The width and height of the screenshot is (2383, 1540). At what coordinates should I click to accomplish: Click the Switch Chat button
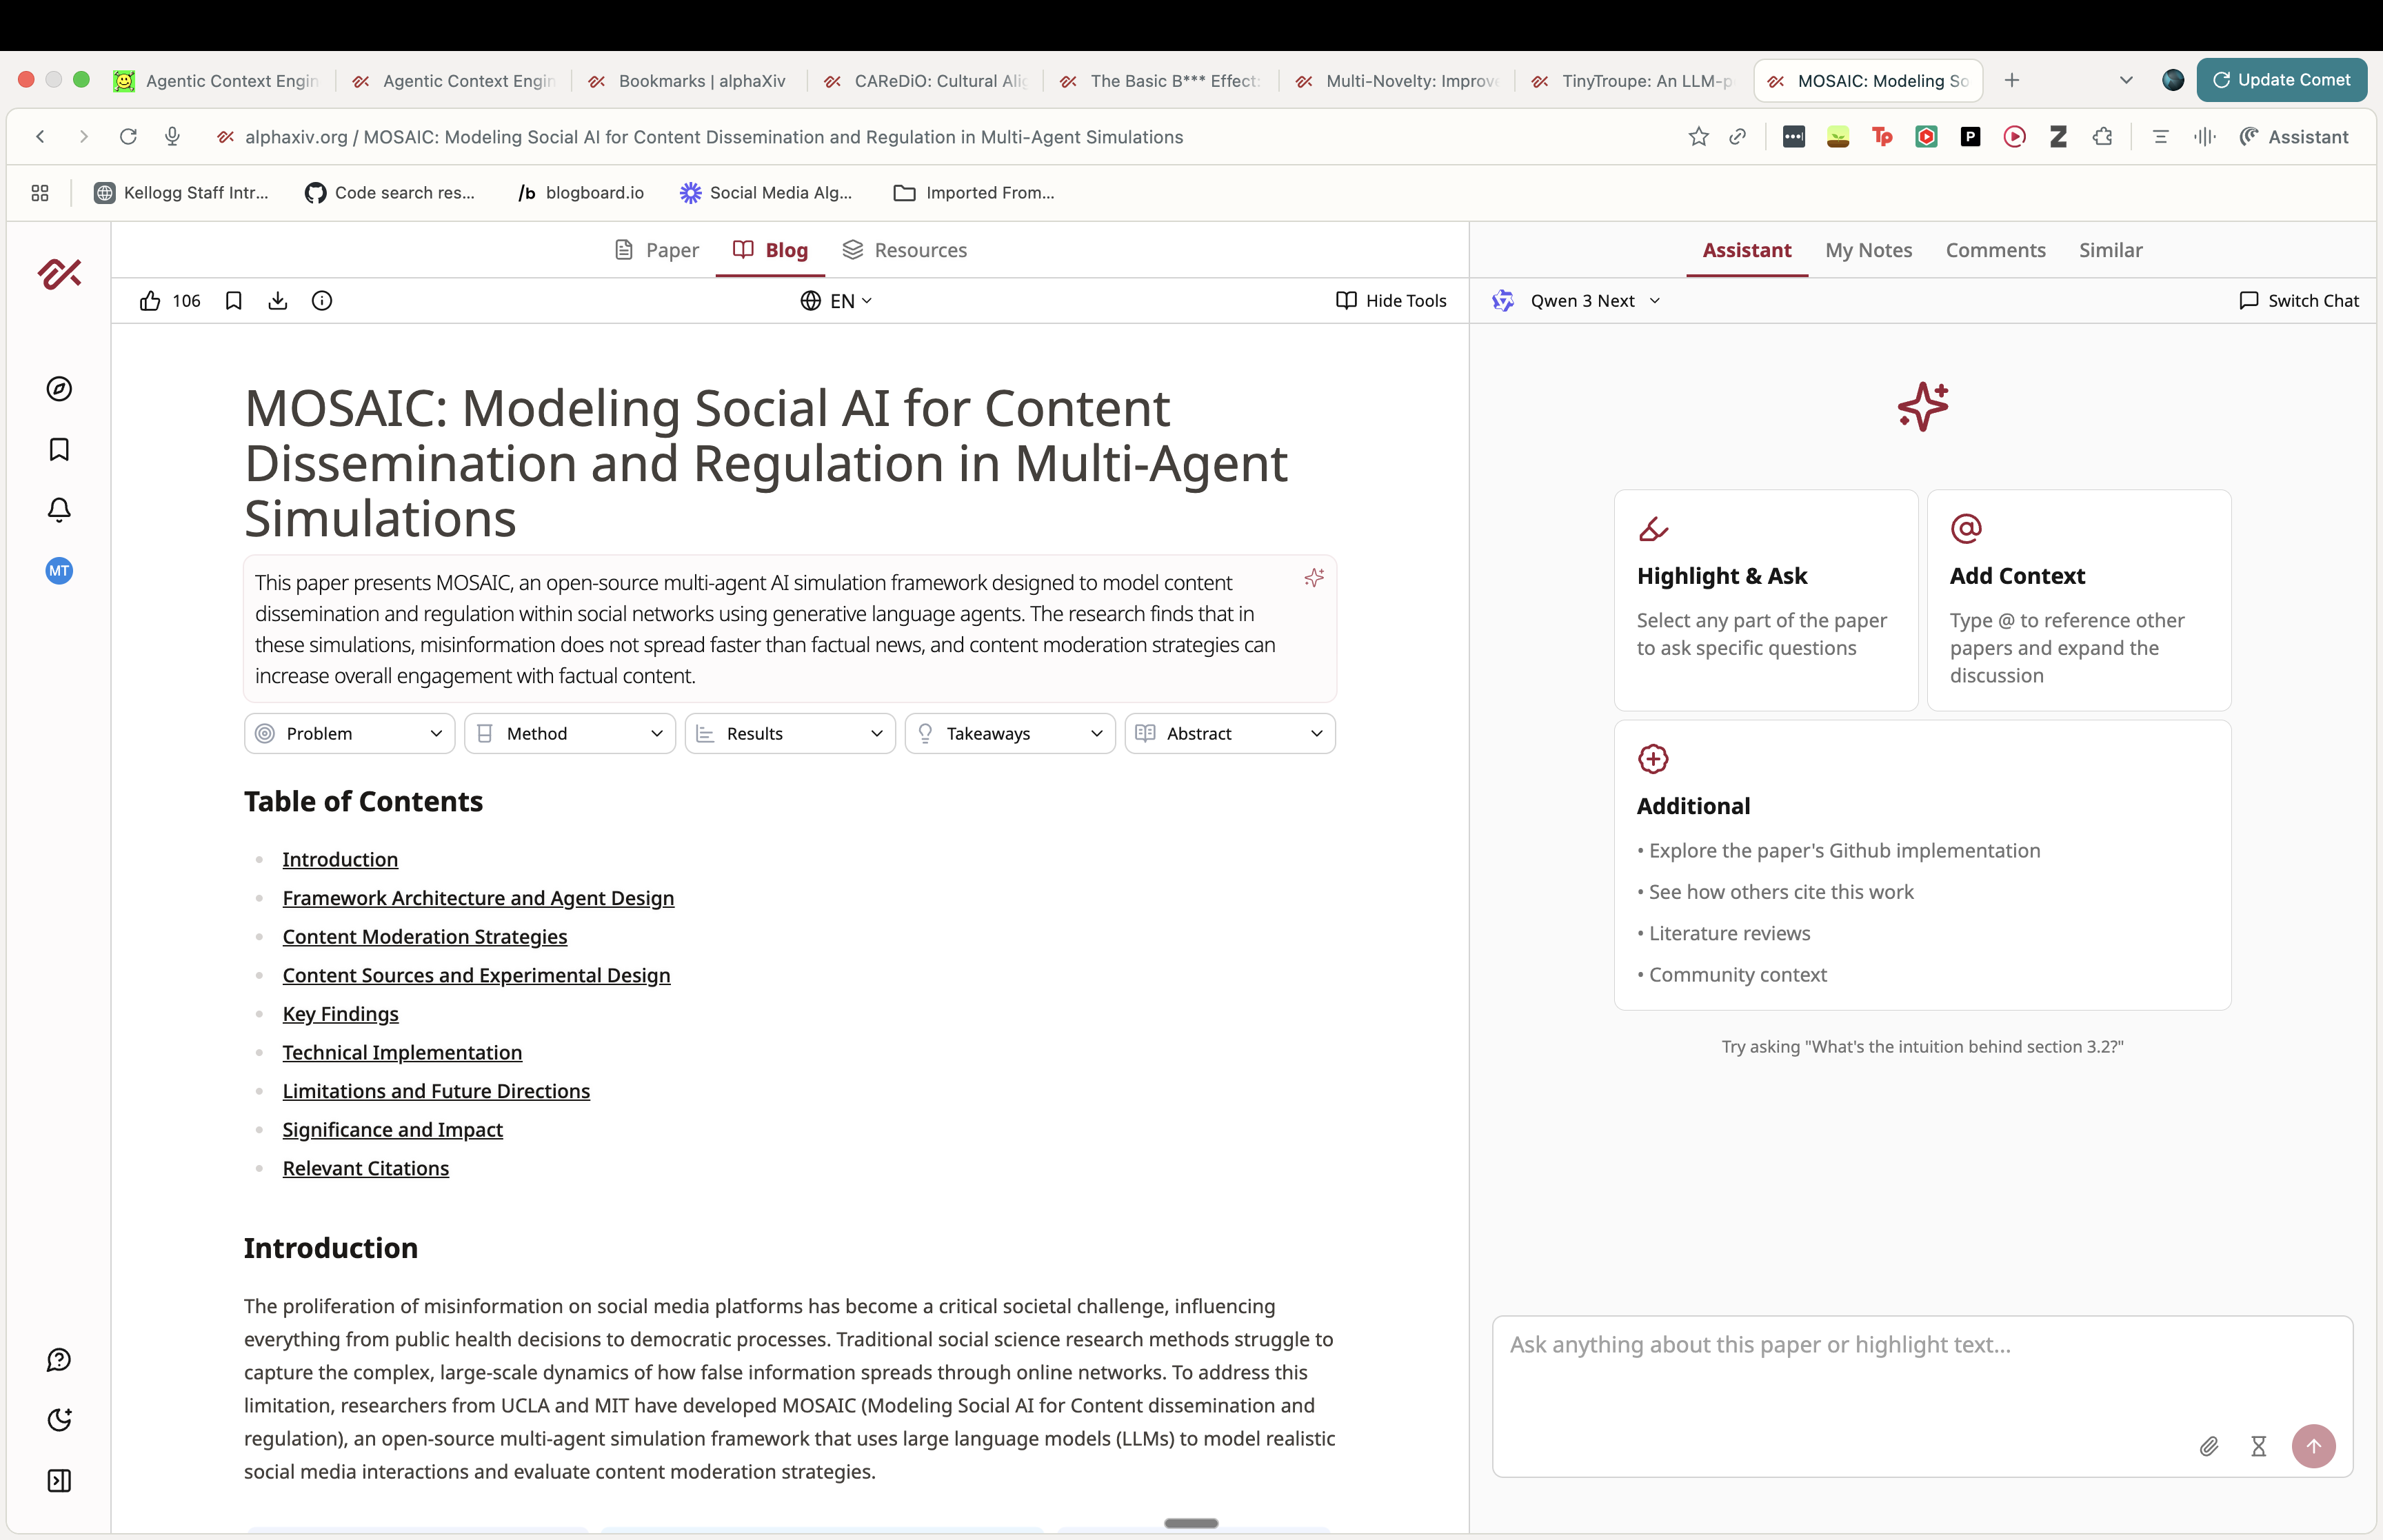pos(2299,301)
